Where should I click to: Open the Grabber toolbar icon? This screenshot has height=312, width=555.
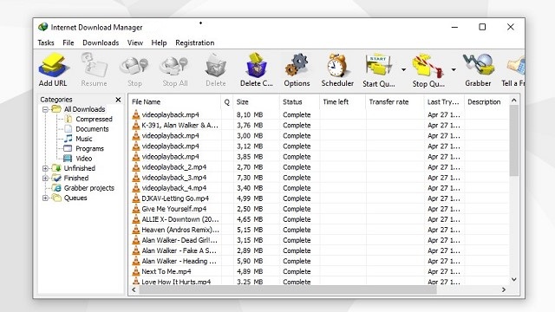pos(478,66)
